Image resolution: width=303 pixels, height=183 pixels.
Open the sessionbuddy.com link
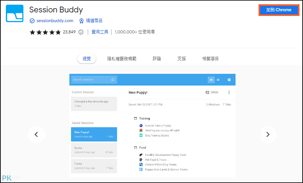click(x=55, y=21)
